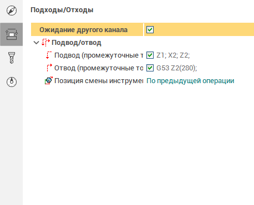The width and height of the screenshot is (254, 205).
Task: Select the Позиция смены инструмента row
Action: pos(143,81)
